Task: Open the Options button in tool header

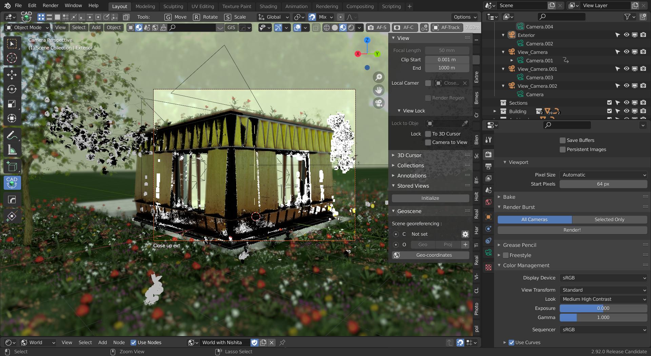Action: coord(465,17)
